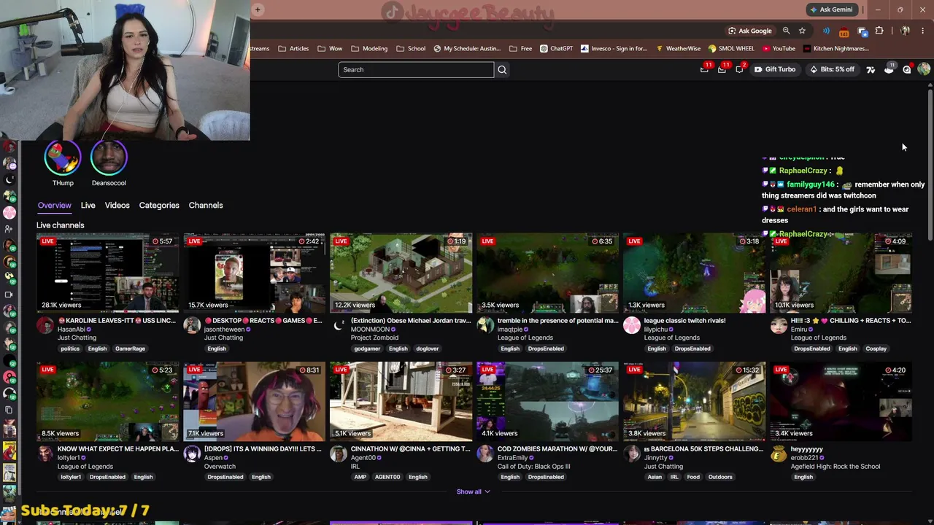Image resolution: width=934 pixels, height=525 pixels.
Task: Switch to the Videos tab
Action: pos(117,206)
